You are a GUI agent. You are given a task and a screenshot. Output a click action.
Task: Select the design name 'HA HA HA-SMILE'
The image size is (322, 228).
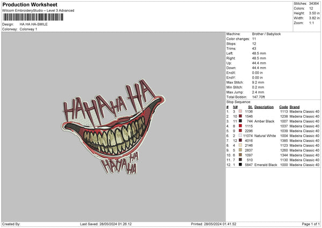pos(34,24)
